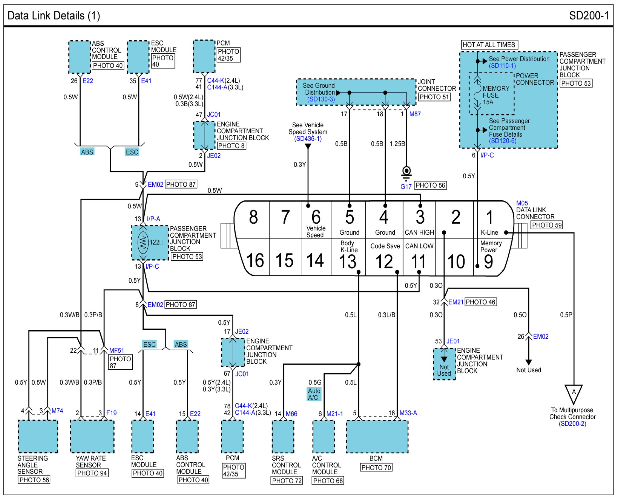Click the yaw rate sensor box
Screen dimensions: 617x497
(92, 437)
